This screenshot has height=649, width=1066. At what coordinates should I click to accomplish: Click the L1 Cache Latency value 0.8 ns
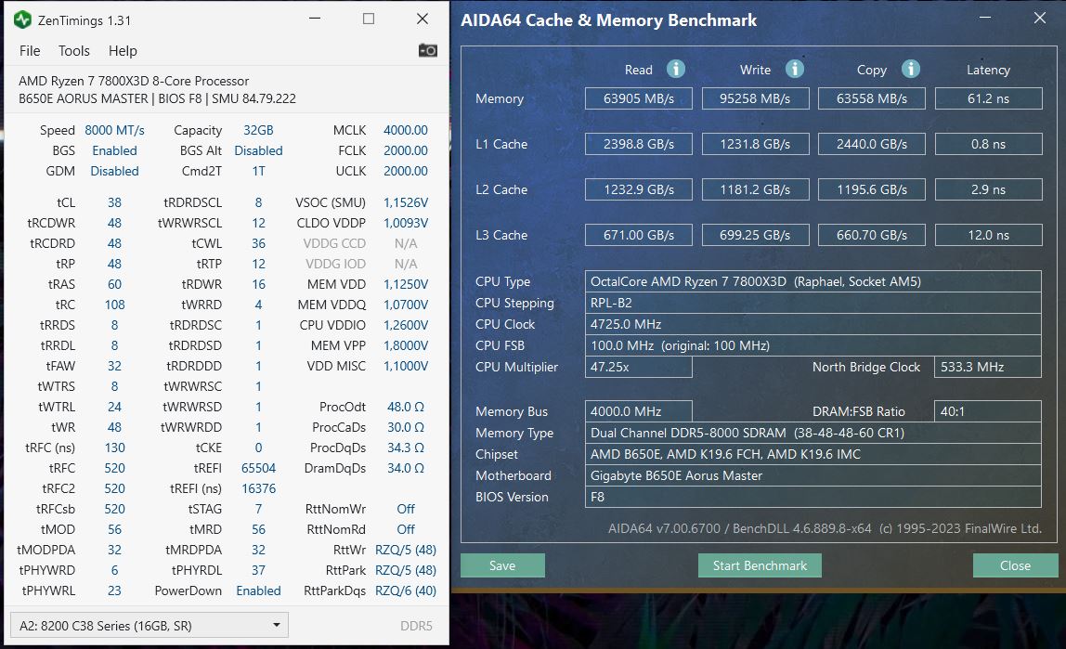point(989,144)
